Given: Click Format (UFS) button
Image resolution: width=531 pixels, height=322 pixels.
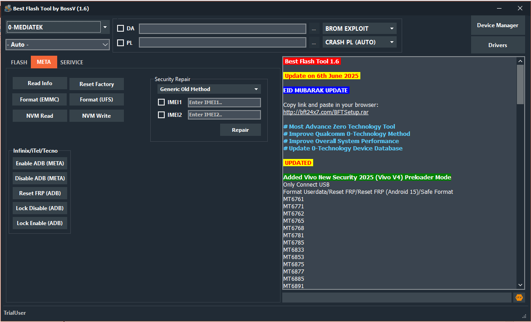Looking at the screenshot, I should pyautogui.click(x=97, y=100).
